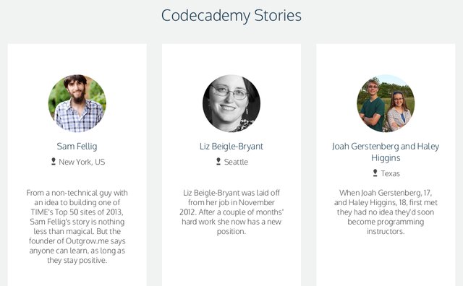Select the Texas location label
The image size is (463, 286).
[390, 173]
